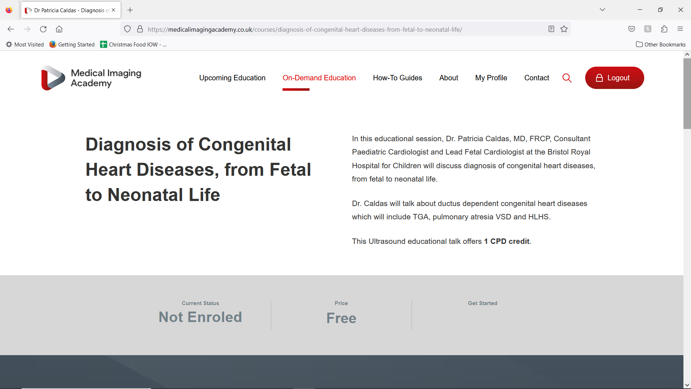Click the Save to Pocket icon
Screen dimensions: 691x389
[x=632, y=29]
